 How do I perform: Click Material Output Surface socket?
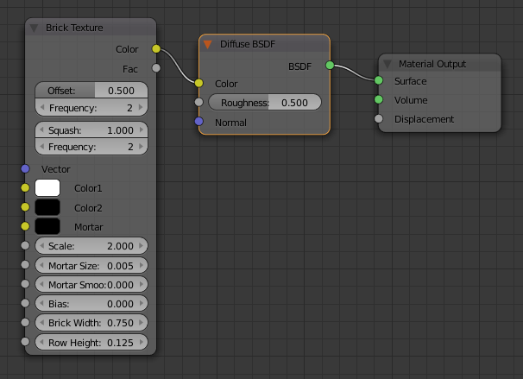(379, 80)
